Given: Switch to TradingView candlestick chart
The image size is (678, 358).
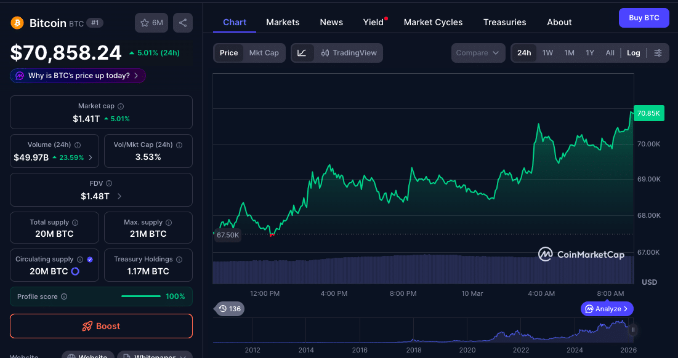Looking at the screenshot, I should [349, 53].
